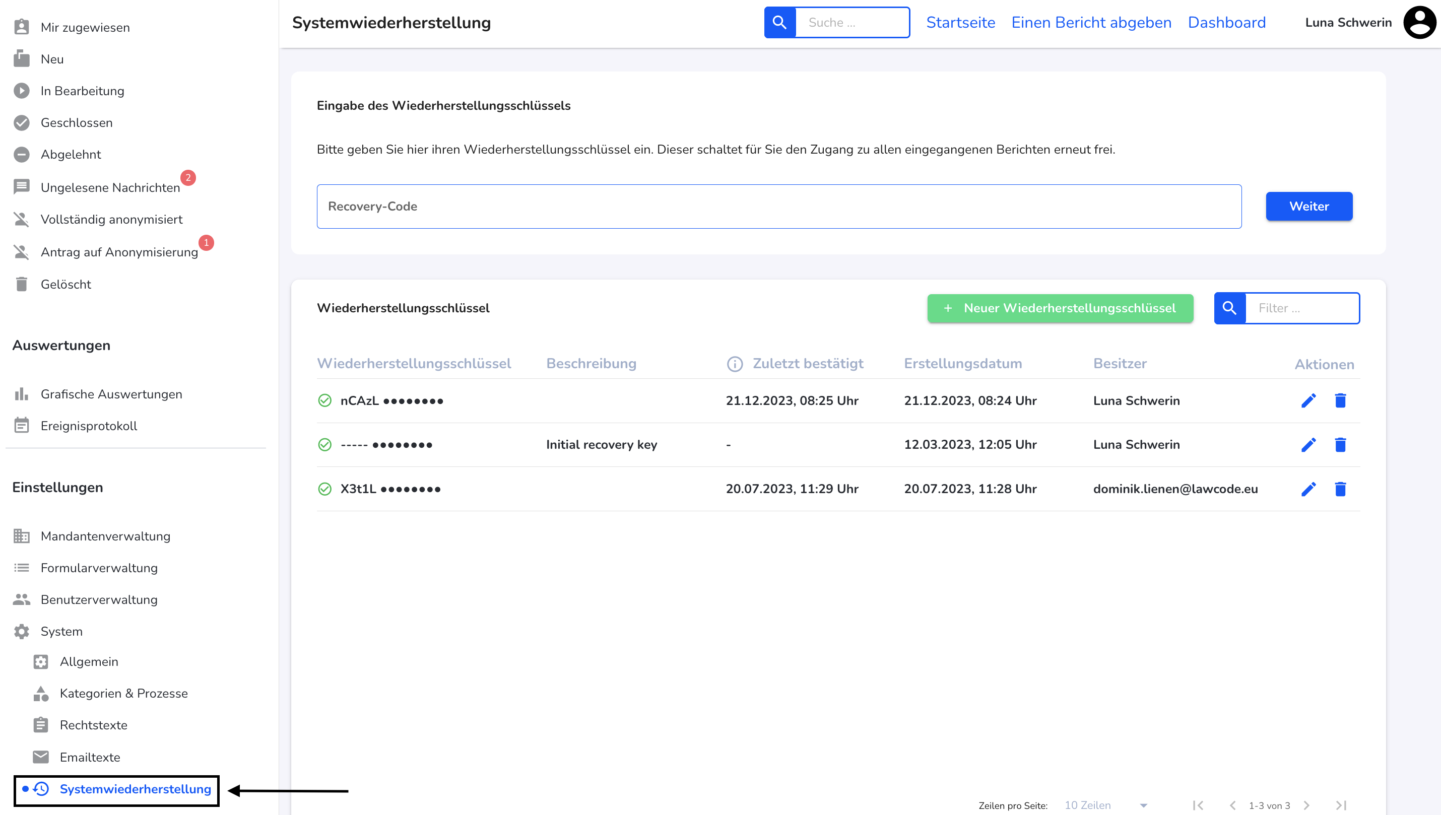Viewport: 1441px width, 815px height.
Task: Click the Geschlossen checkmark icon
Action: (x=21, y=122)
